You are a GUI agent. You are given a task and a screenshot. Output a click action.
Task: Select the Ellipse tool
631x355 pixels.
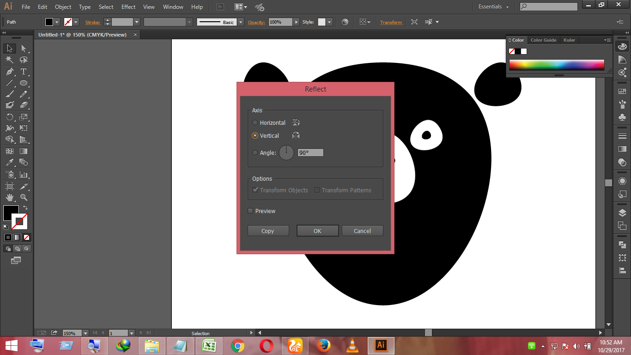click(x=24, y=83)
